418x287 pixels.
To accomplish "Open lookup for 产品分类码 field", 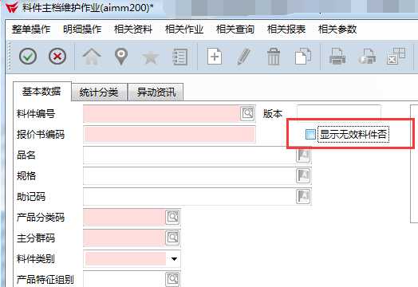I will pos(172,217).
